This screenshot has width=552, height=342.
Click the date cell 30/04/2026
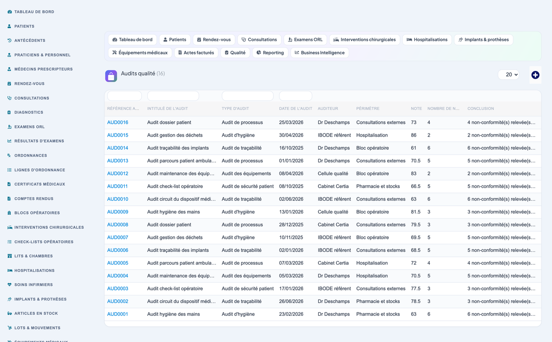[x=291, y=135]
